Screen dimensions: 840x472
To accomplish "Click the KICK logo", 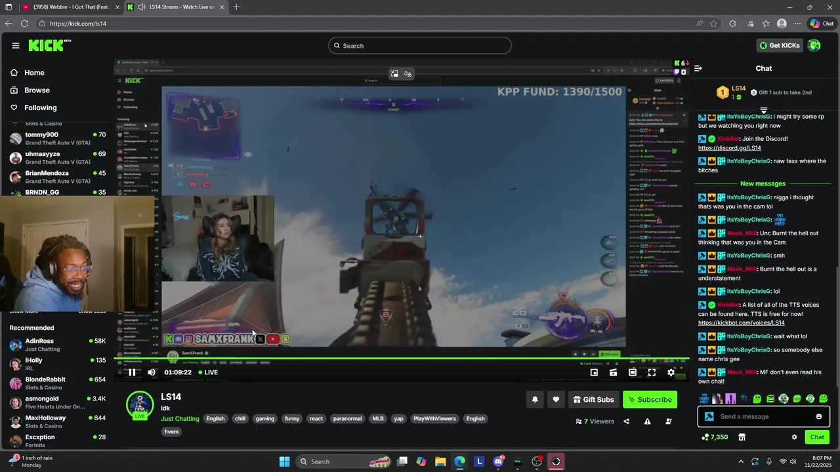I will click(49, 45).
